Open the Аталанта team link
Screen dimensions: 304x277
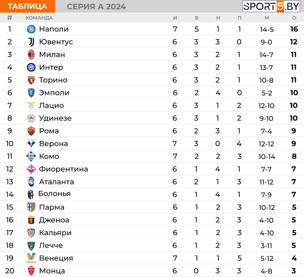[x=57, y=182]
